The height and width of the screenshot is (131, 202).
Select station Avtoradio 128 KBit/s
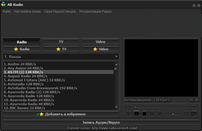pyautogui.click(x=59, y=84)
